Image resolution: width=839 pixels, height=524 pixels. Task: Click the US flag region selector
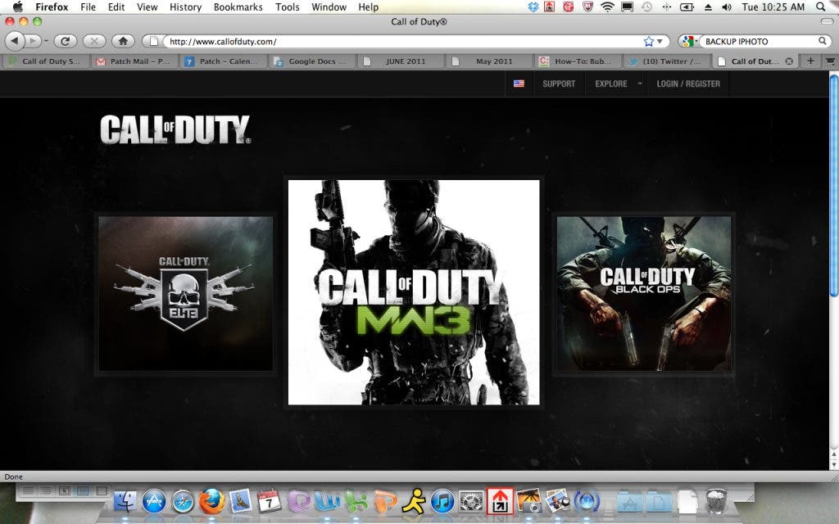pos(519,84)
